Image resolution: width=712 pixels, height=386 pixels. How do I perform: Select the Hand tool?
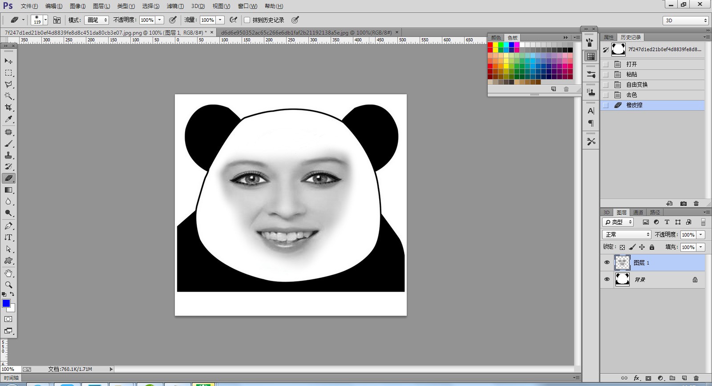(x=8, y=273)
